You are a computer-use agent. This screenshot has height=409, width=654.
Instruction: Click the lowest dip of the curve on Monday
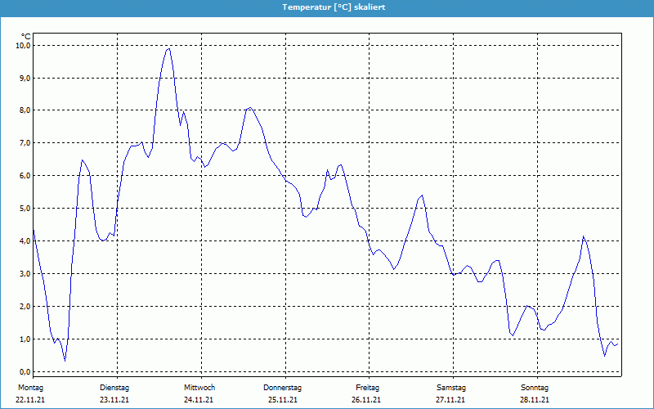[x=65, y=360]
